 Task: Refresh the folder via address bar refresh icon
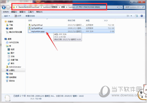click(x=121, y=7)
